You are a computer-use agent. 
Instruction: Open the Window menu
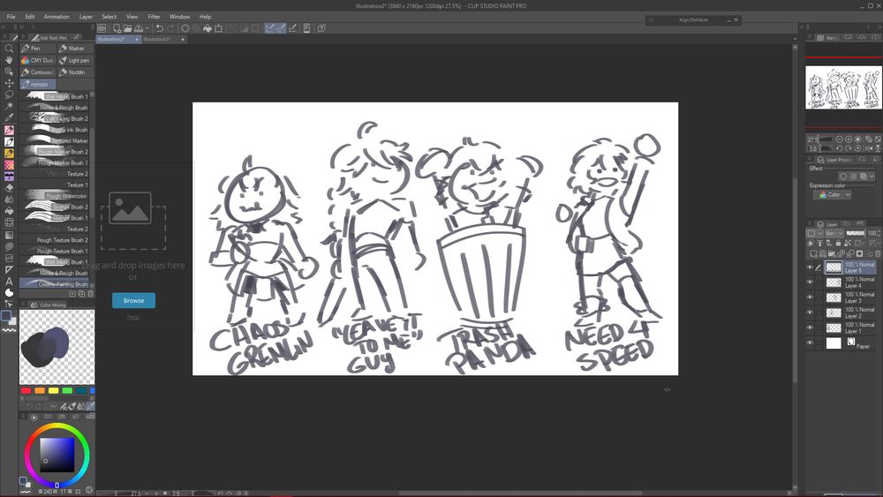[179, 16]
